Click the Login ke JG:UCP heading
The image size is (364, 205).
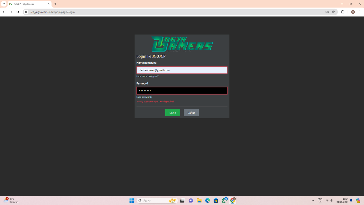[x=151, y=56]
